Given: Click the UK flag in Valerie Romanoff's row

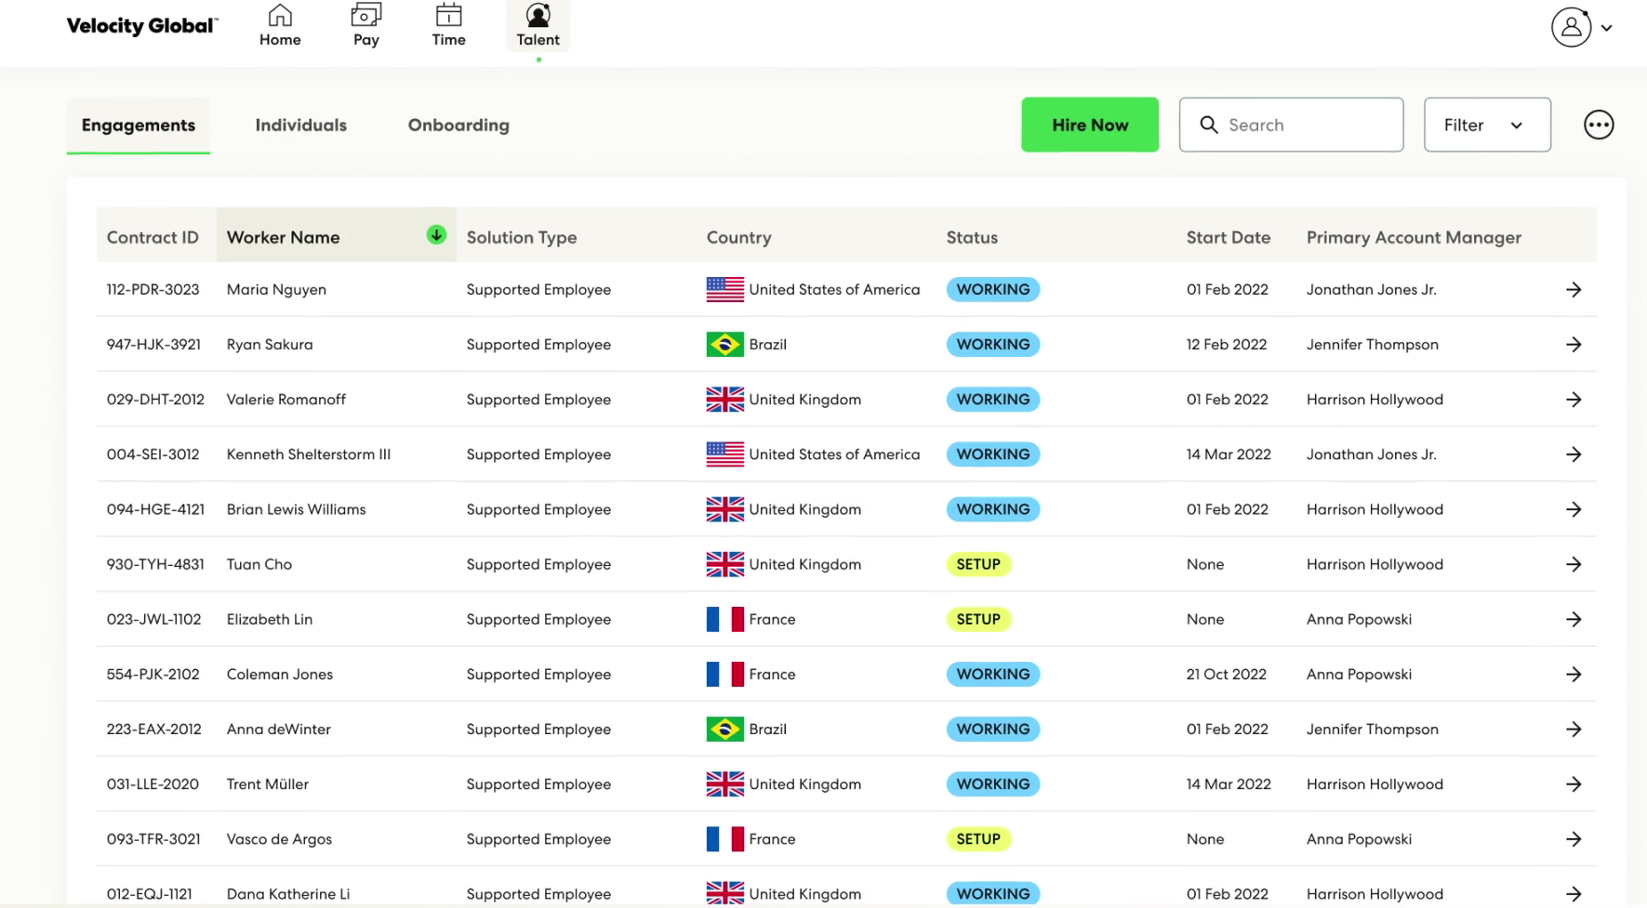Looking at the screenshot, I should [x=724, y=400].
